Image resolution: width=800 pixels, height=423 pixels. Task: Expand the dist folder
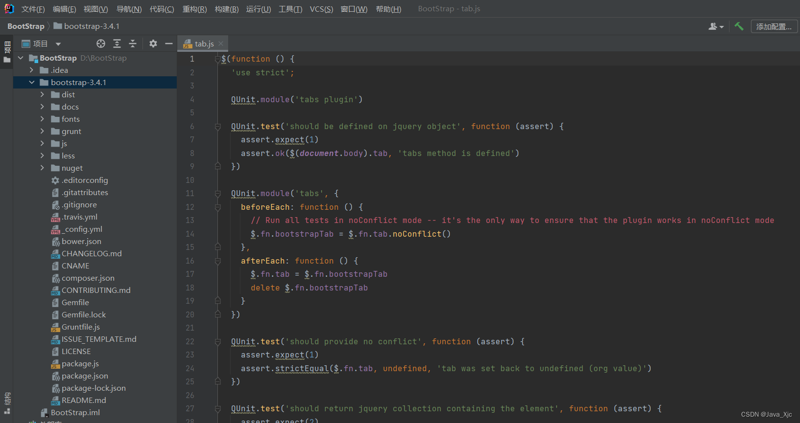42,94
